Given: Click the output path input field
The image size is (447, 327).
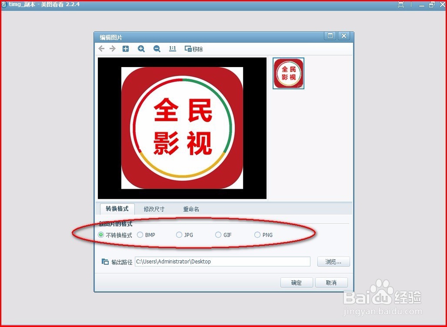Looking at the screenshot, I should pyautogui.click(x=222, y=262).
